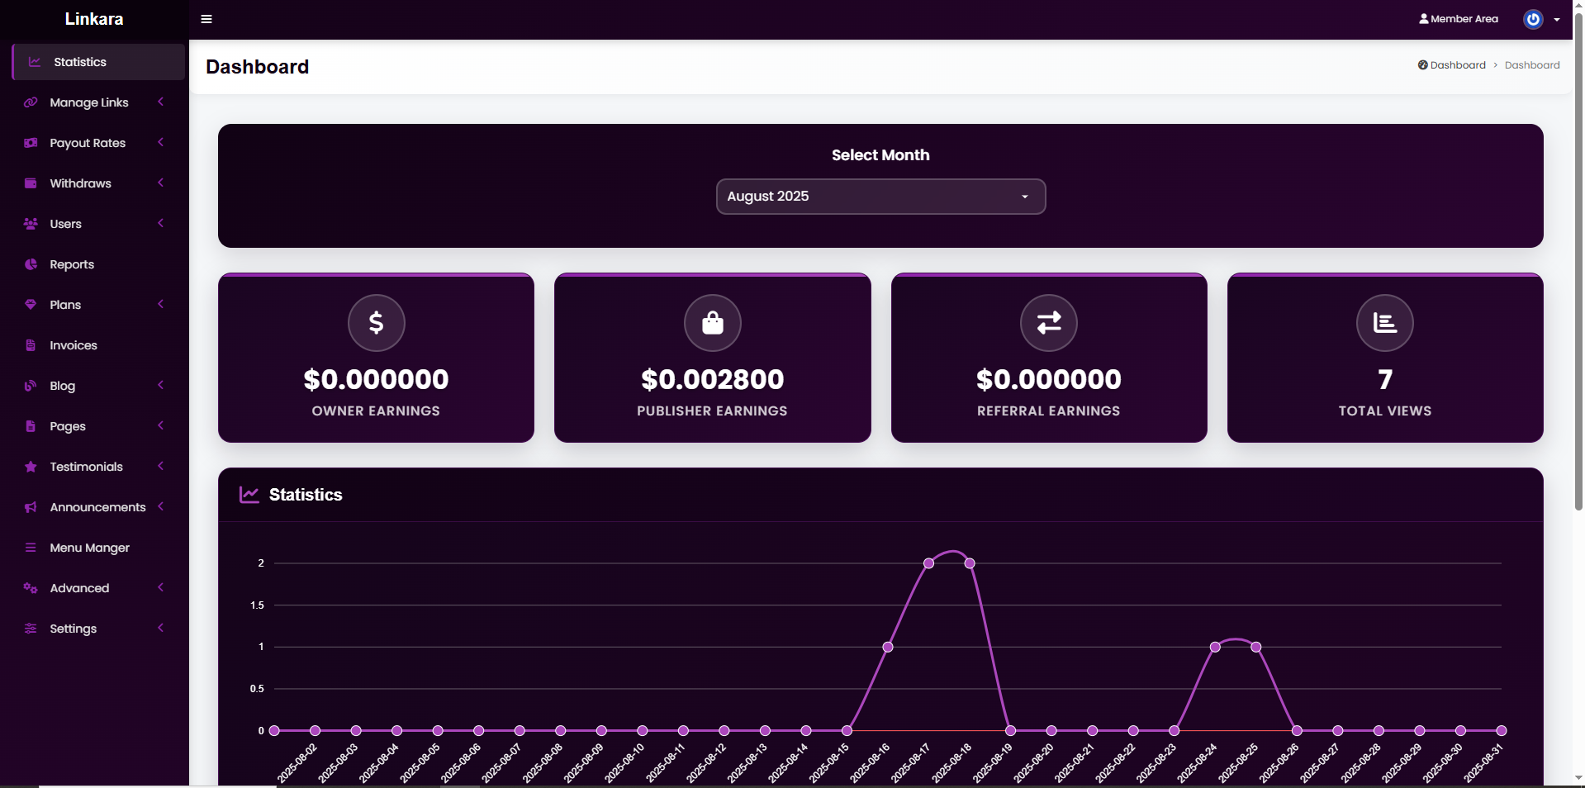
Task: Open the user account dropdown caret
Action: click(x=1557, y=20)
